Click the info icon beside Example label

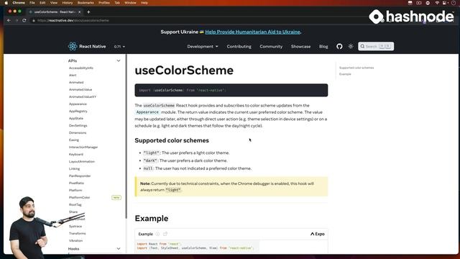click(157, 234)
